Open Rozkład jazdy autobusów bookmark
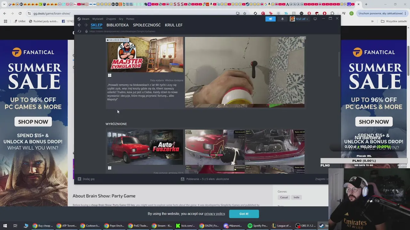 [x=44, y=21]
